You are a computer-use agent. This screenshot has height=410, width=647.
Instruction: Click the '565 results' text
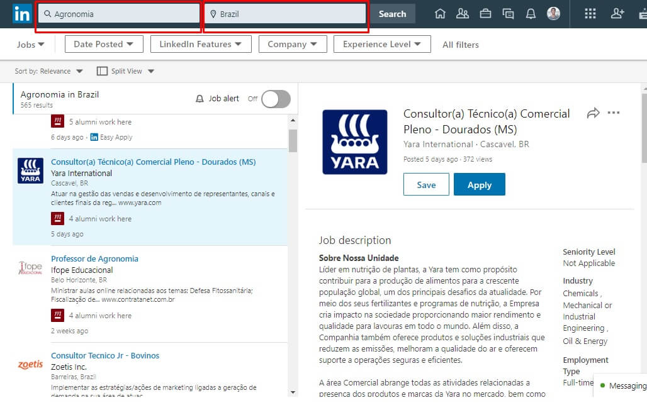[37, 105]
